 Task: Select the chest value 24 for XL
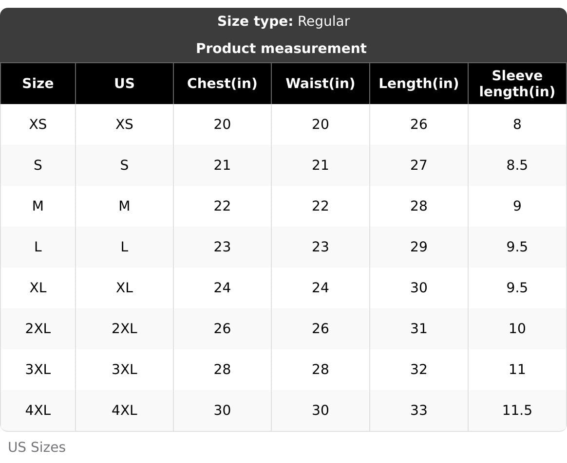tap(222, 287)
